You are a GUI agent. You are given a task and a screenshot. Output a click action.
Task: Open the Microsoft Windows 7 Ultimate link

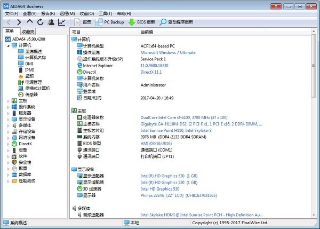coord(167,52)
